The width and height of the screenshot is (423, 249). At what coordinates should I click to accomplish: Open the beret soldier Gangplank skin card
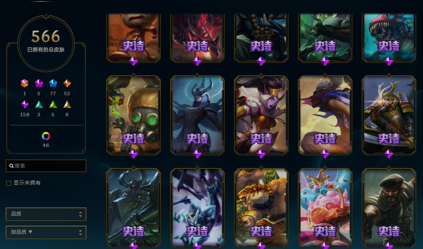pyautogui.click(x=389, y=208)
